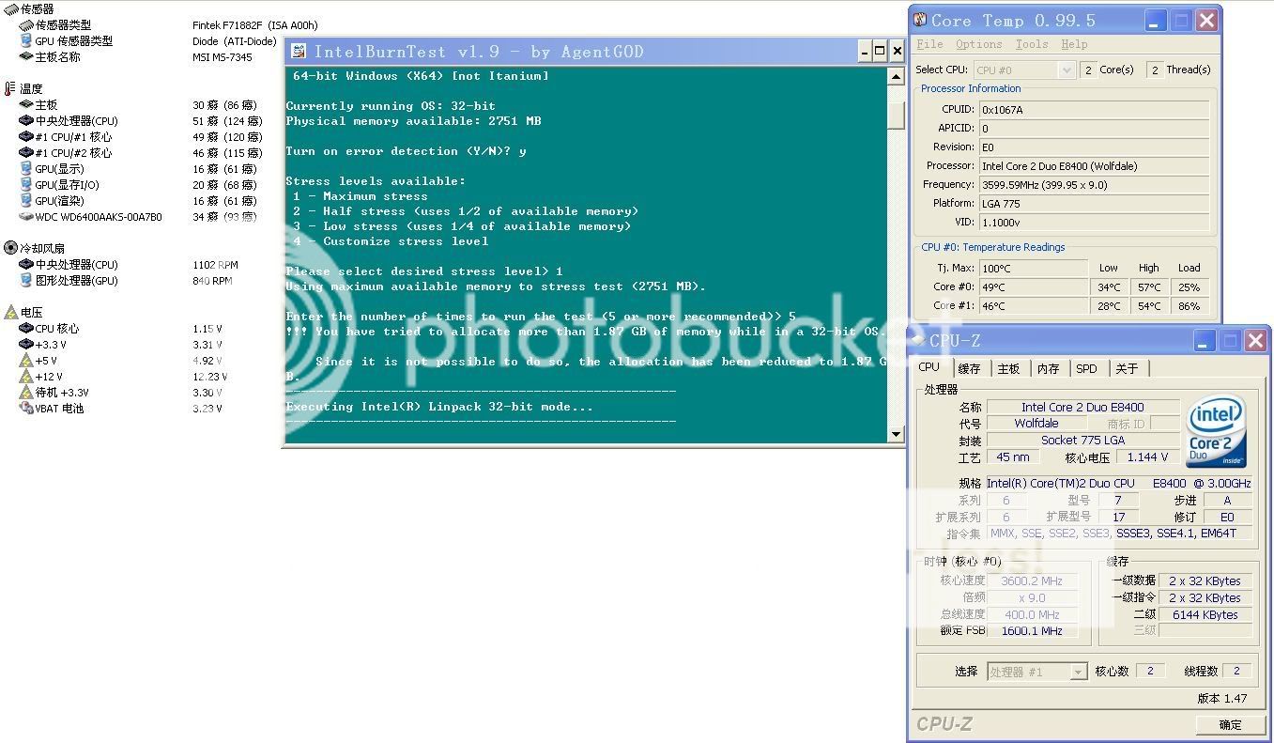Click the #1 CPU/#1 核心 row icon
Viewport: 1274px width, 743px height.
tap(26, 136)
